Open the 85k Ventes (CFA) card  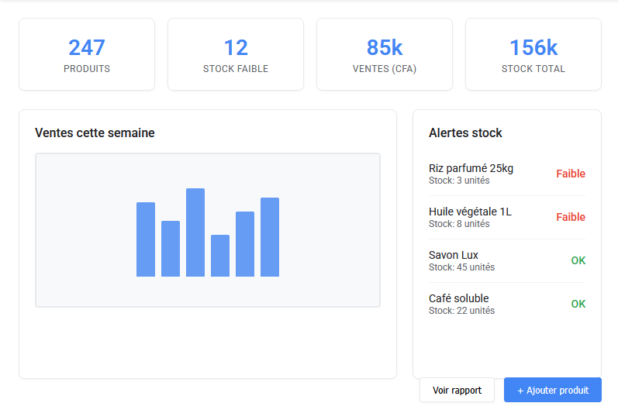tap(385, 54)
